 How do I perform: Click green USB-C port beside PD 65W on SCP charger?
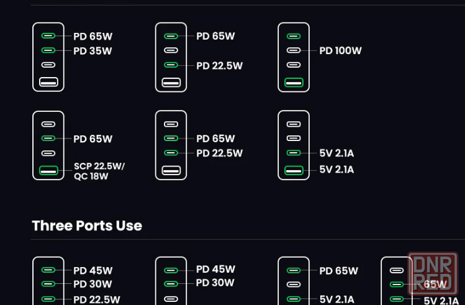coord(48,138)
